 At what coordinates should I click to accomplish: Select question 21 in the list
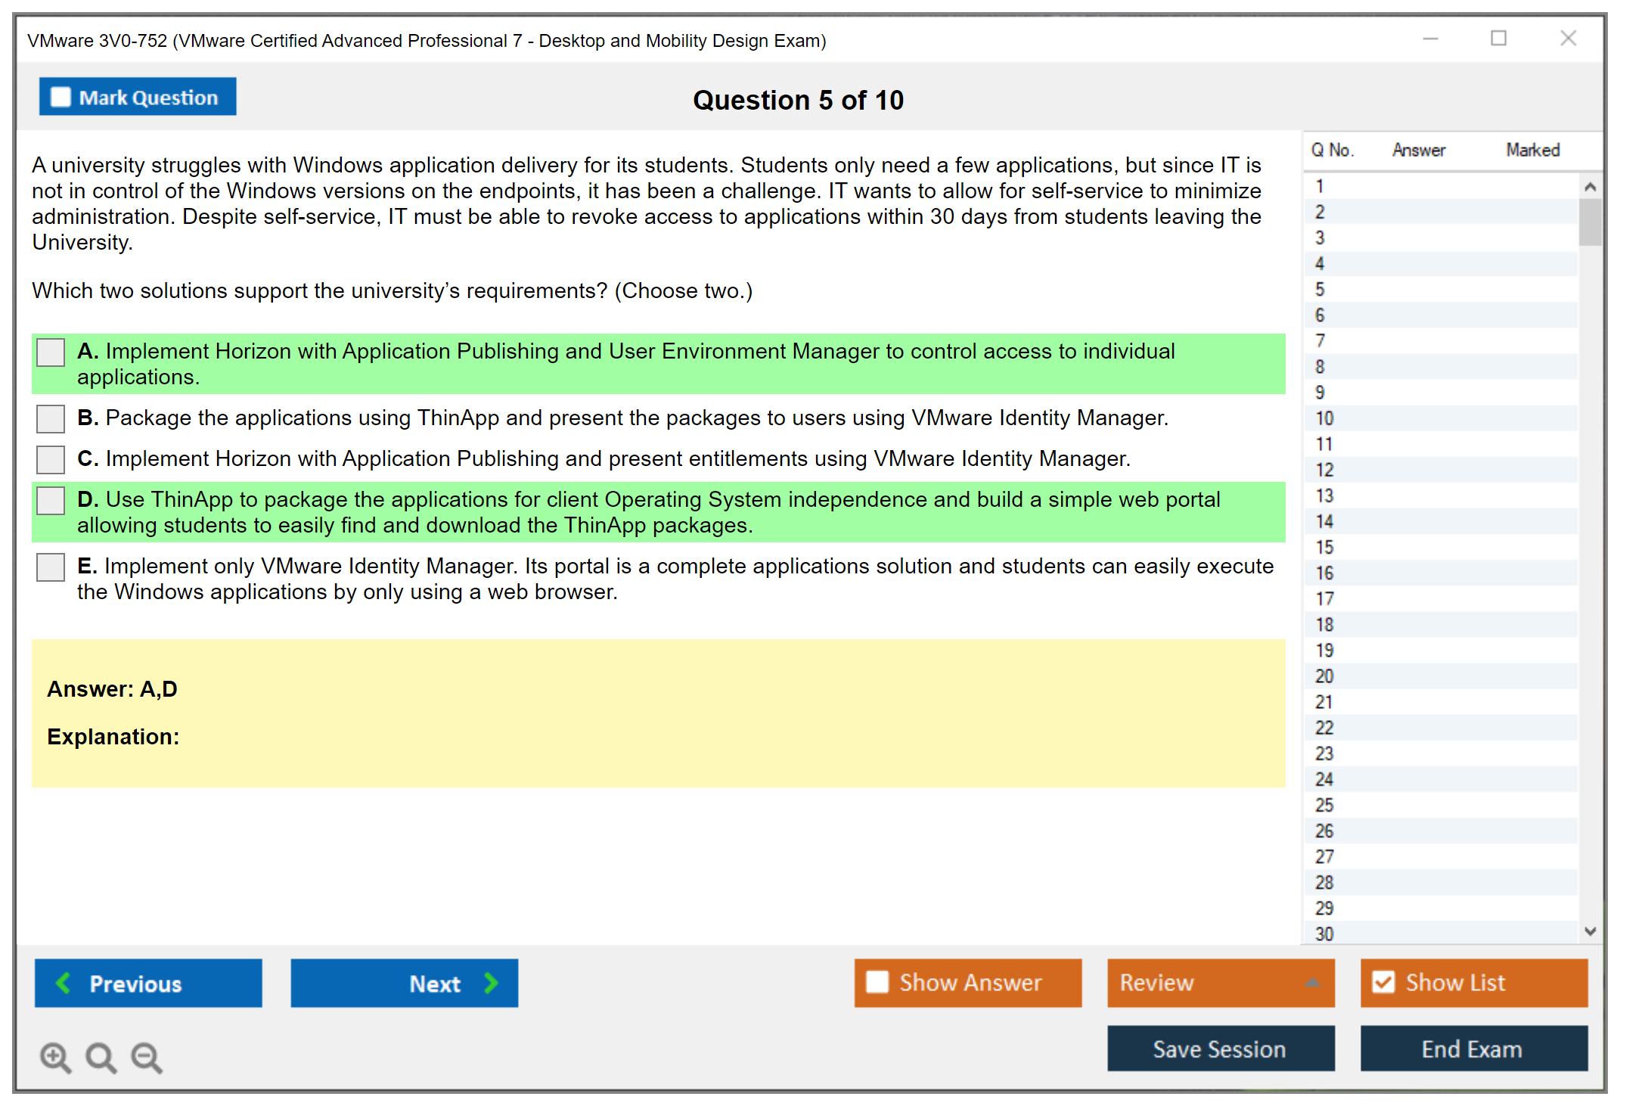1324,702
